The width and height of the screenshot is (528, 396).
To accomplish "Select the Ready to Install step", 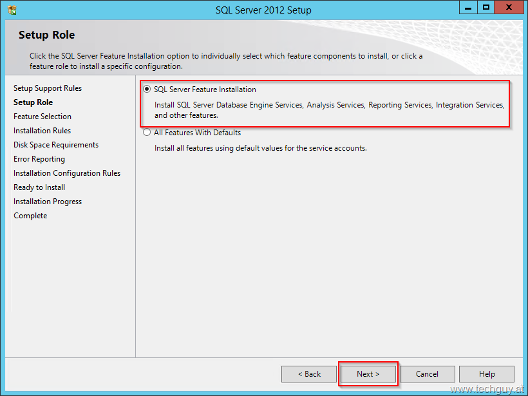I will 39,187.
